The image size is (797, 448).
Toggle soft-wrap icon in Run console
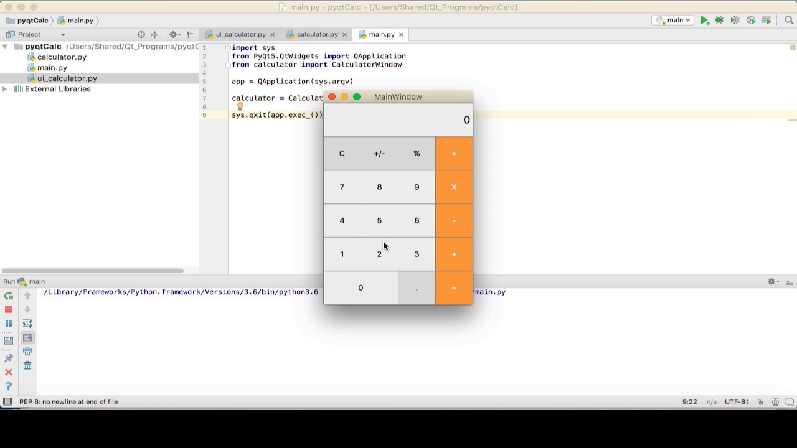[27, 324]
